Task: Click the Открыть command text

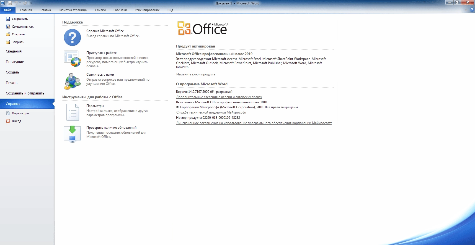Action: (18, 34)
